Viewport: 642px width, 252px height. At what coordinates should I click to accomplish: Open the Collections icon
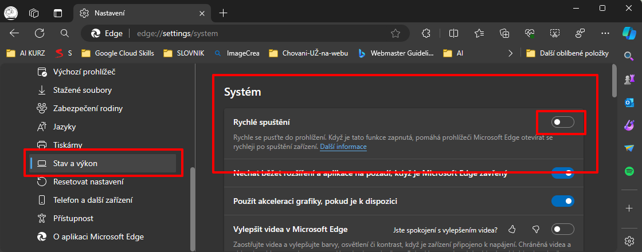(504, 33)
